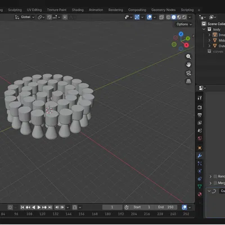Switch to the Scripting workspace tab
The image size is (225, 225).
click(187, 10)
